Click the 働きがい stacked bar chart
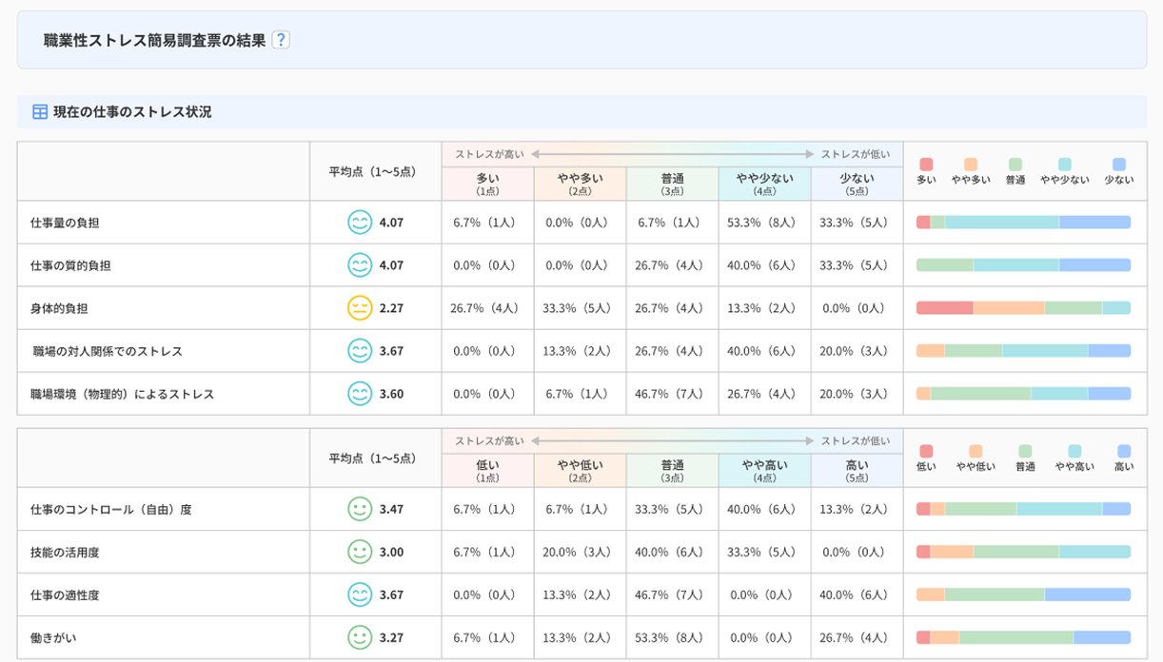The height and width of the screenshot is (662, 1163). point(1023,637)
